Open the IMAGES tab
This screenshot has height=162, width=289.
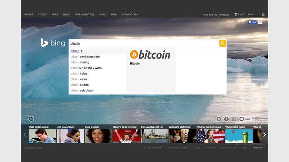coord(28,14)
